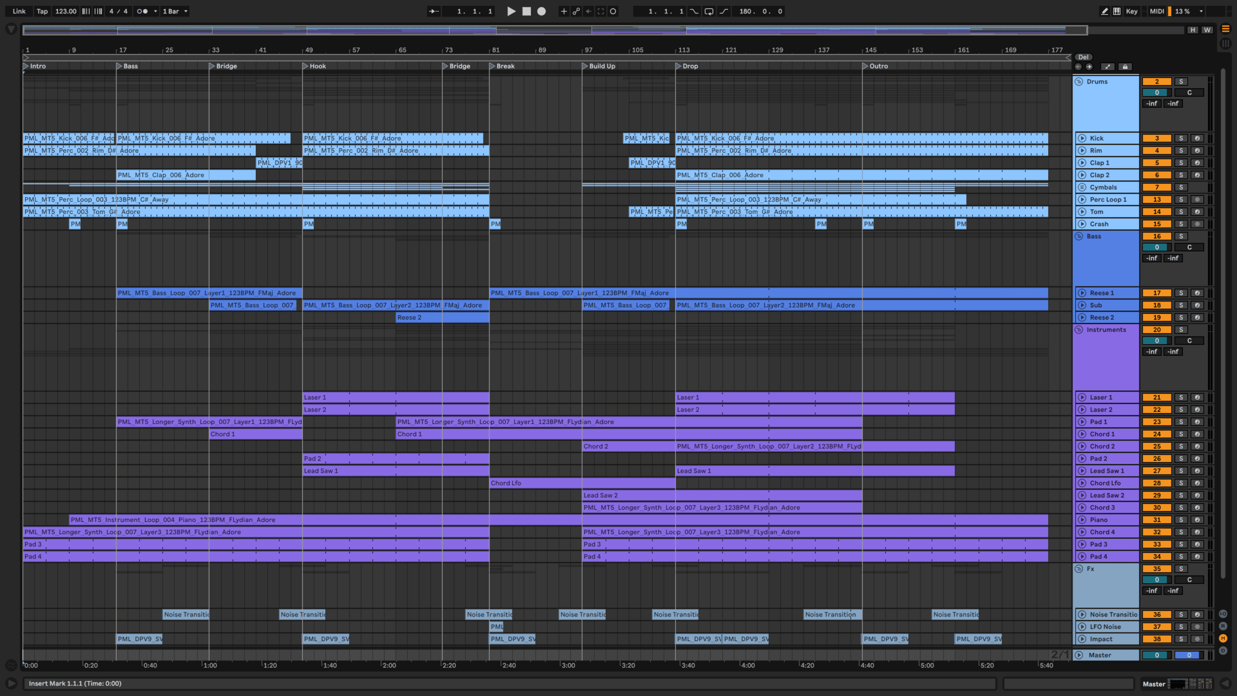This screenshot has height=696, width=1237.
Task: Collapse the Drums group track
Action: [x=1079, y=81]
